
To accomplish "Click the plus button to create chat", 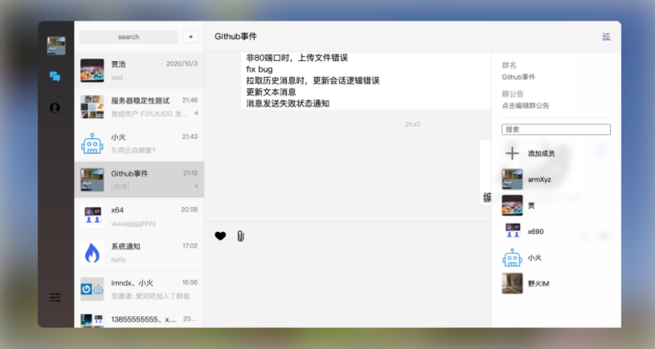I will pyautogui.click(x=191, y=37).
